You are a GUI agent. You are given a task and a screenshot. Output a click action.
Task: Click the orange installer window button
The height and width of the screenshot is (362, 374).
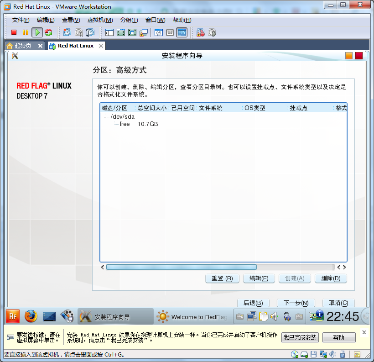[x=349, y=56]
